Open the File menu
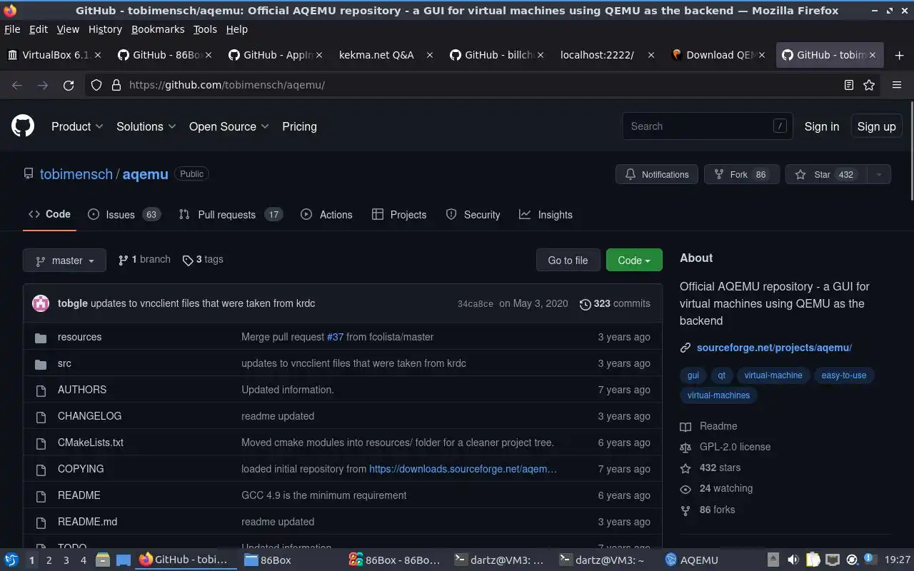914x571 pixels. (x=12, y=29)
